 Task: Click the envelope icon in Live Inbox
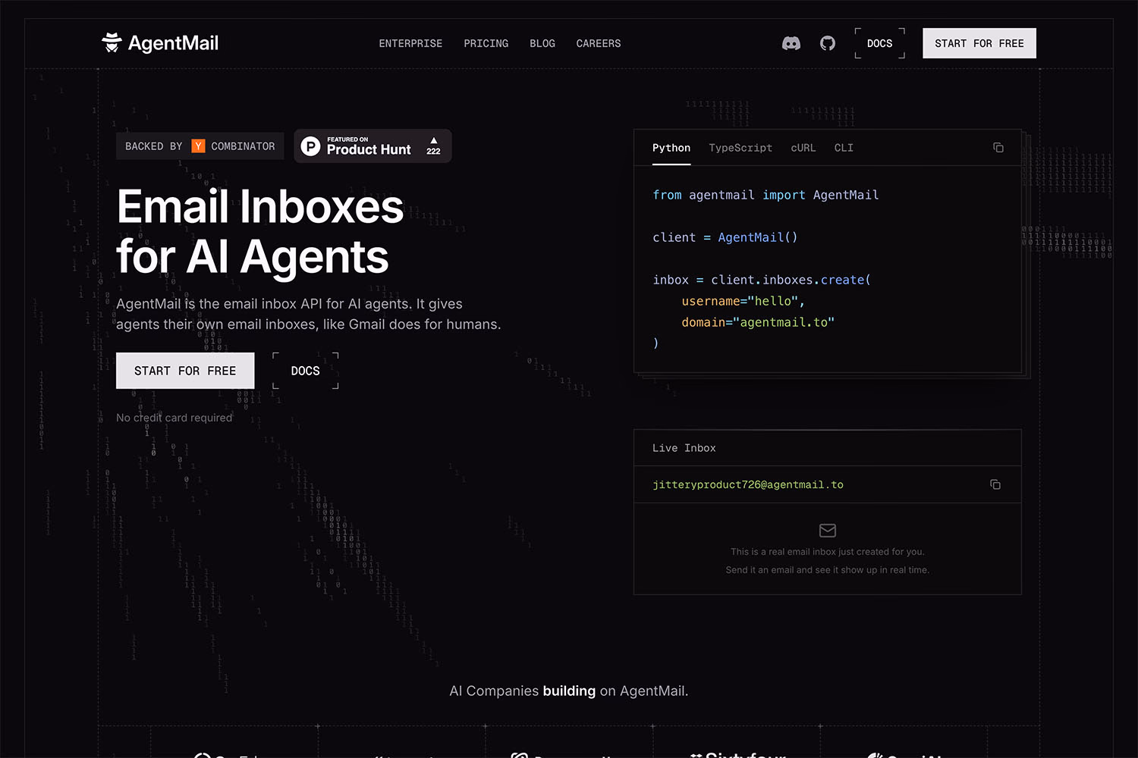827,531
